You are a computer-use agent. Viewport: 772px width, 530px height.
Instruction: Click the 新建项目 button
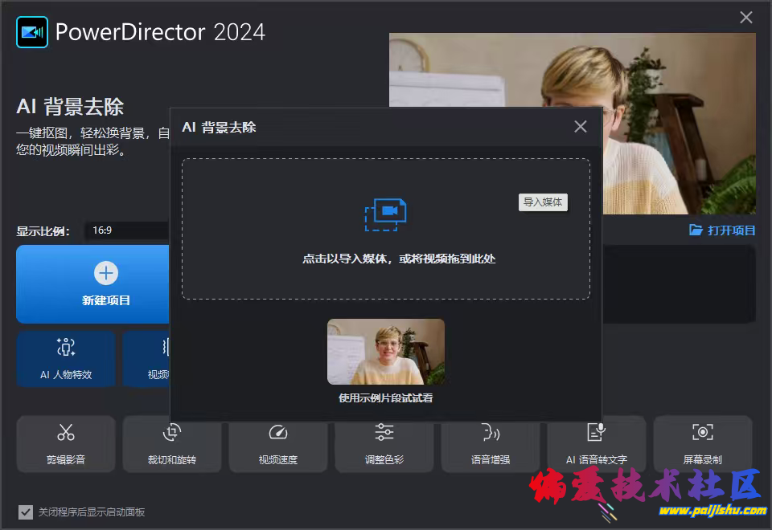pyautogui.click(x=105, y=284)
